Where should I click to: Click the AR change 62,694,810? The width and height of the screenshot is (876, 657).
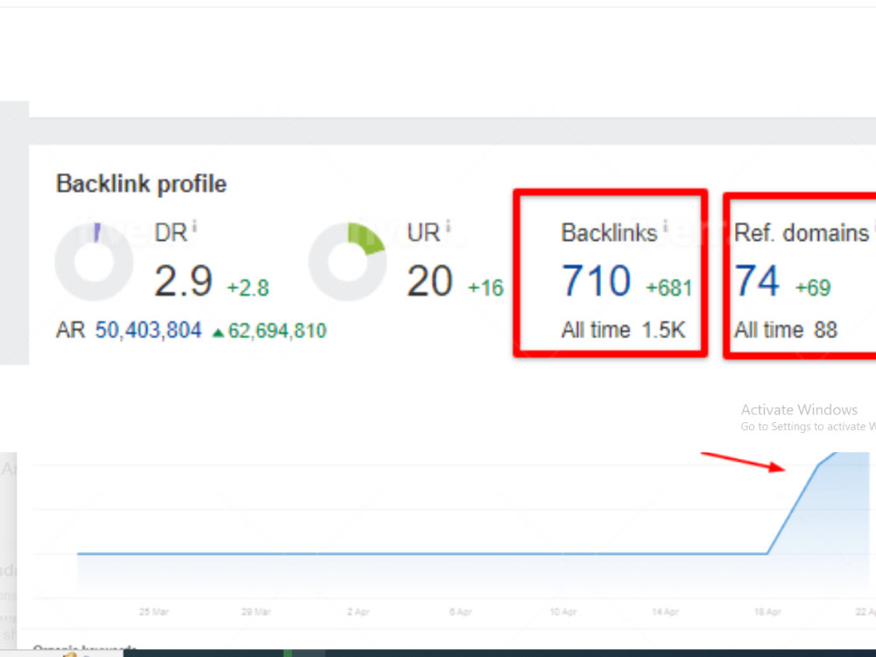point(269,331)
